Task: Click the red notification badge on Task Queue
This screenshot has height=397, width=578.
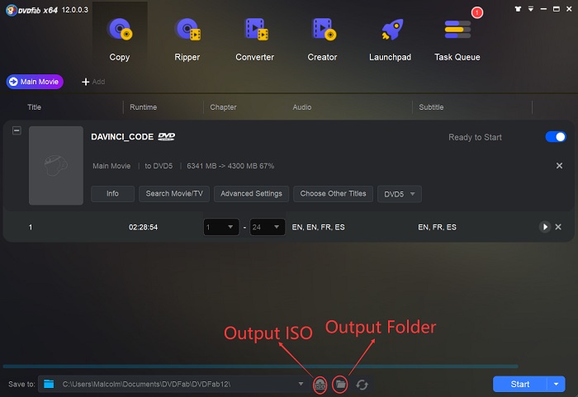Action: click(477, 12)
